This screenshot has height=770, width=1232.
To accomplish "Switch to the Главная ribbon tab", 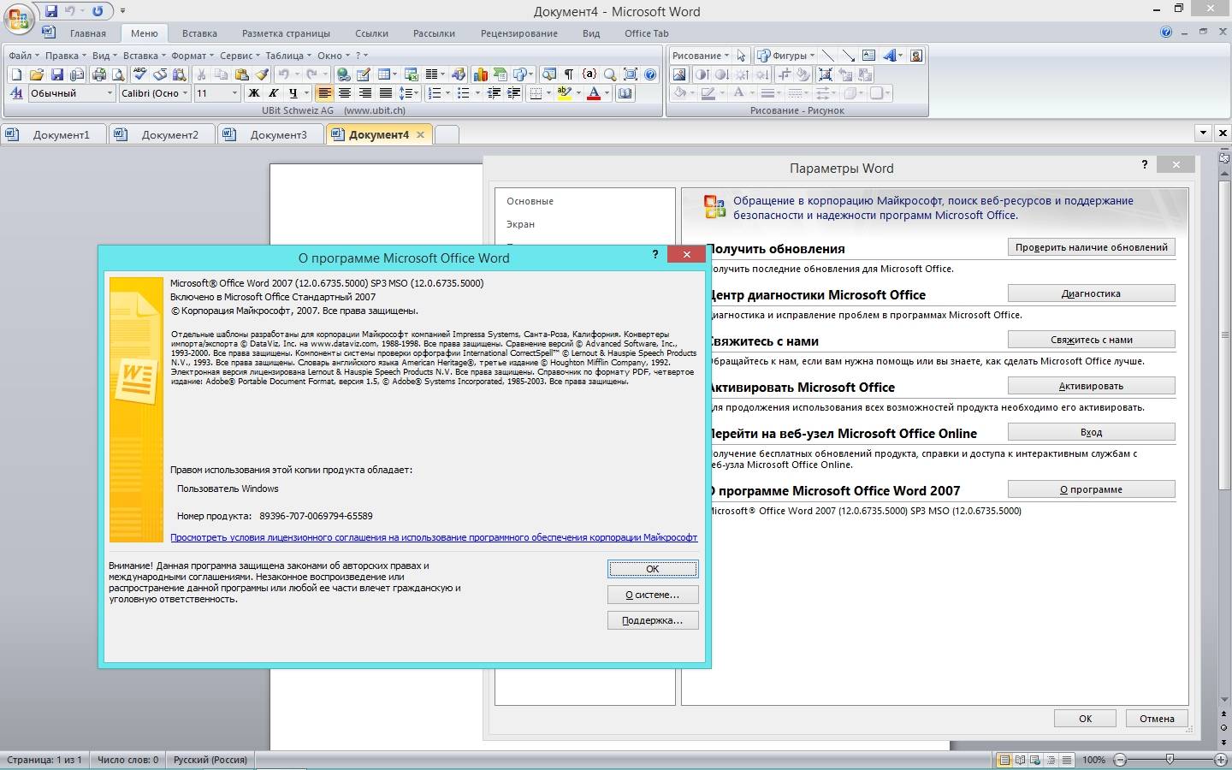I will [88, 33].
